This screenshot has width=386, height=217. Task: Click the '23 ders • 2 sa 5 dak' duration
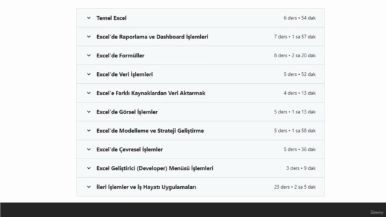295,187
